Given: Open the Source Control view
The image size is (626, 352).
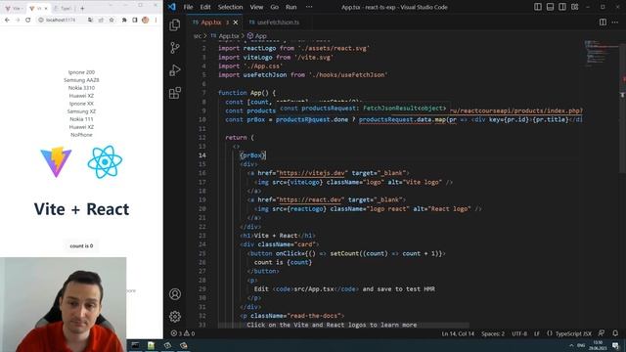Looking at the screenshot, I should pyautogui.click(x=175, y=48).
